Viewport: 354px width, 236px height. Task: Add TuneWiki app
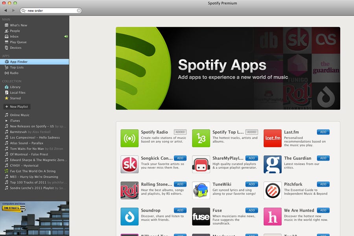[x=251, y=184]
